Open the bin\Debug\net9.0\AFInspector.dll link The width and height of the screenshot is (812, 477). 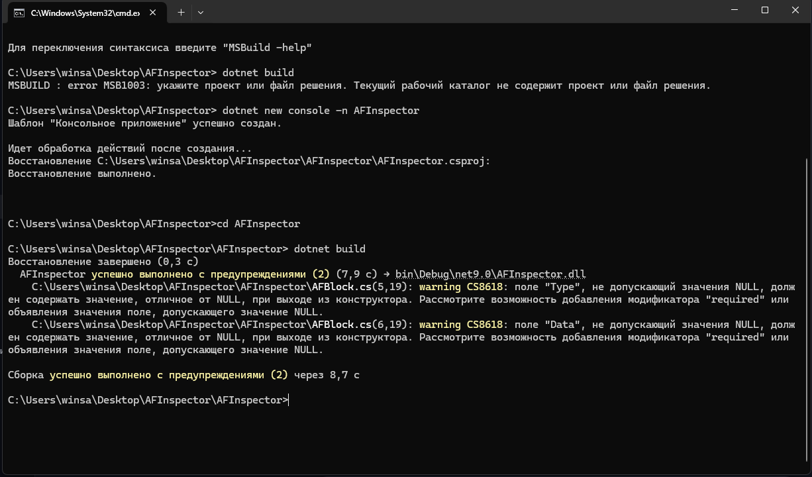pyautogui.click(x=491, y=274)
